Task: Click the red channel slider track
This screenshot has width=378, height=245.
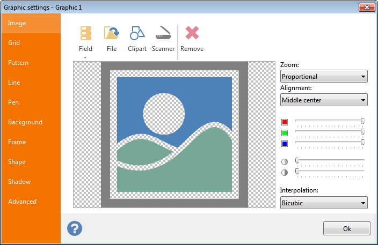Action: (329, 121)
